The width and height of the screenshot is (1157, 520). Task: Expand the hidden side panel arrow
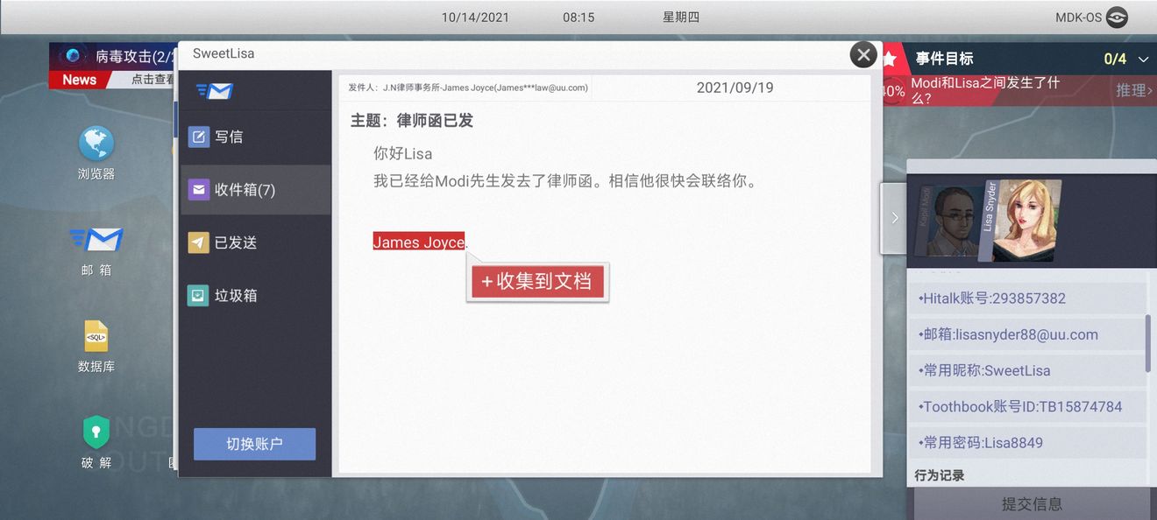(x=894, y=218)
